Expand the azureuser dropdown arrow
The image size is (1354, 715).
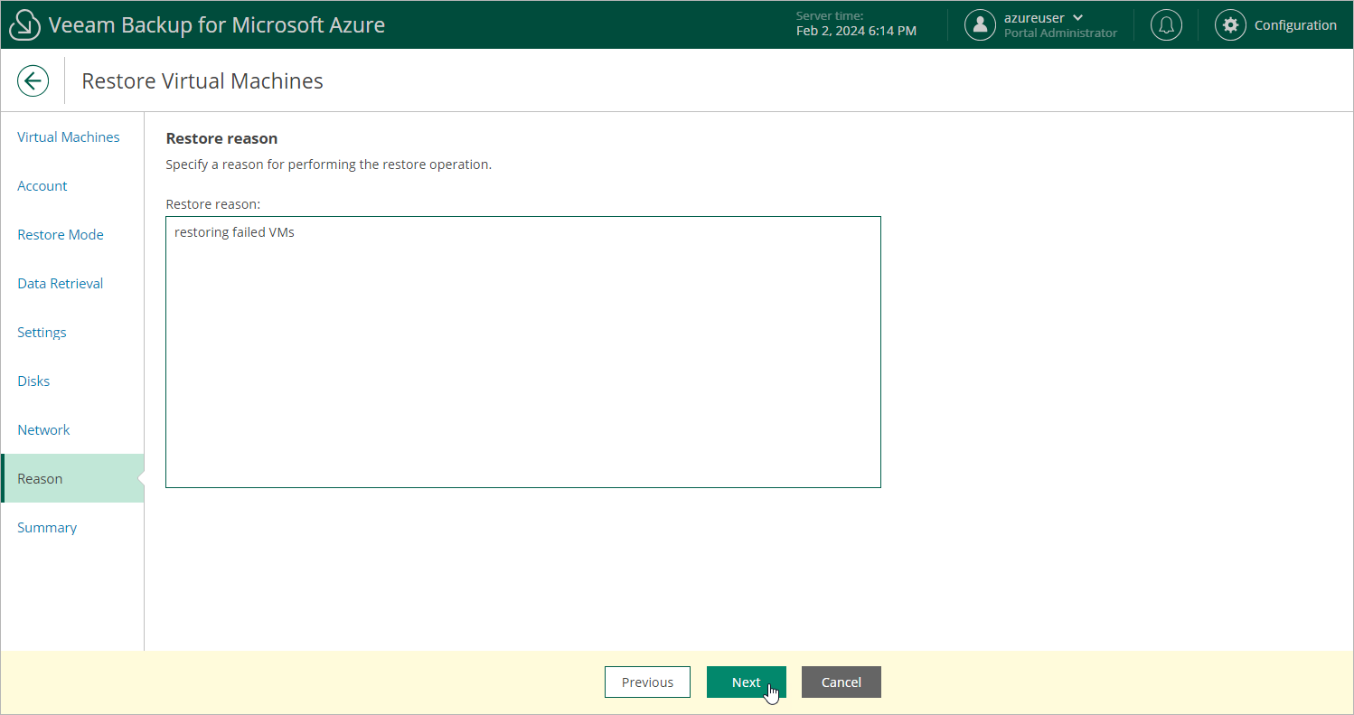pos(1077,18)
